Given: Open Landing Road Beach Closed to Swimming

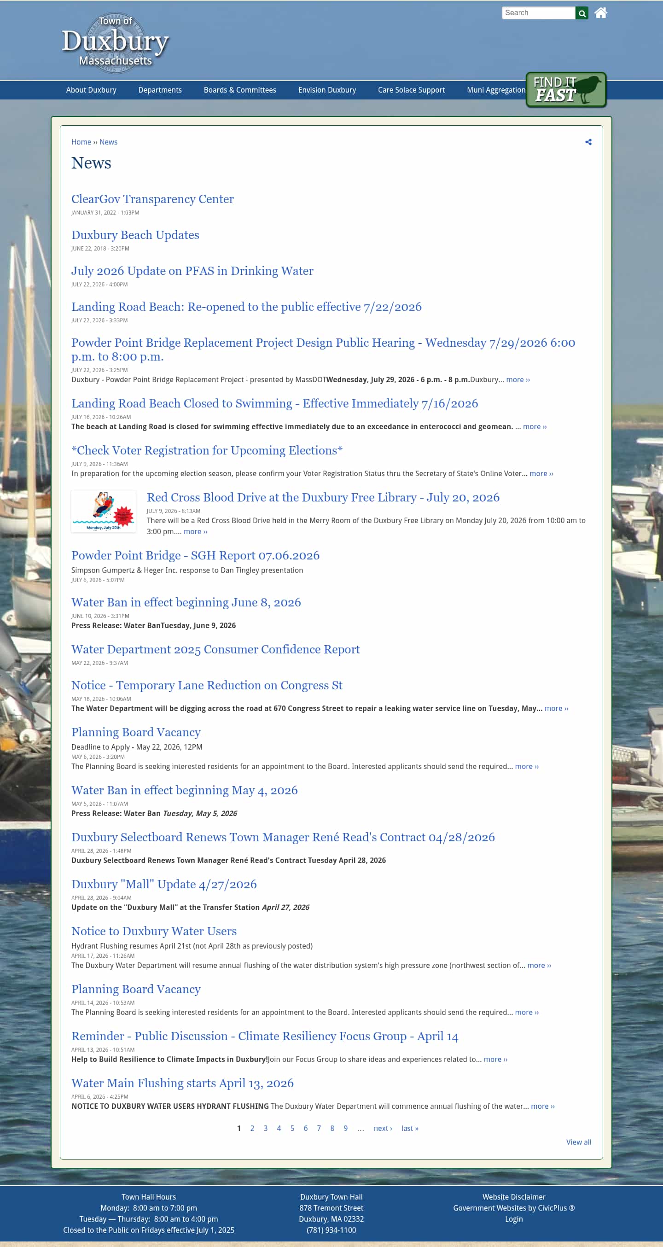Looking at the screenshot, I should (274, 403).
